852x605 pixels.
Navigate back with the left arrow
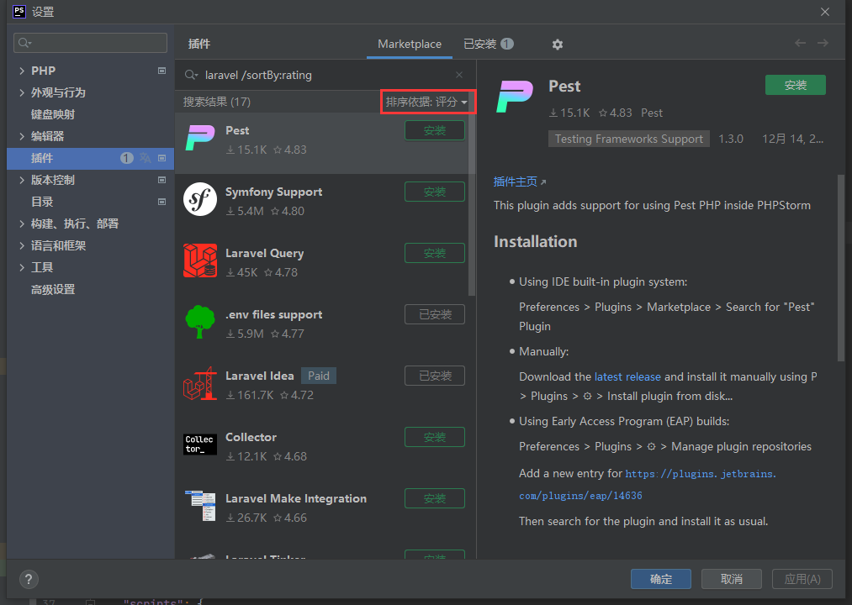(801, 43)
